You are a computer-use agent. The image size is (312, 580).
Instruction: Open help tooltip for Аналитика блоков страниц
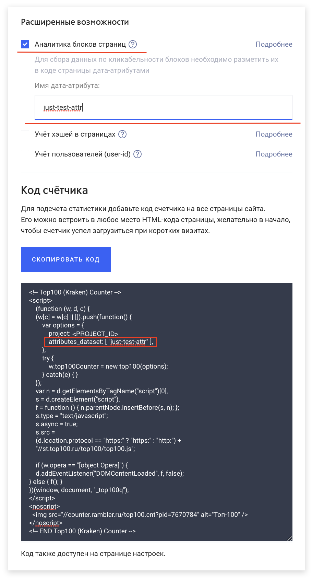point(133,44)
